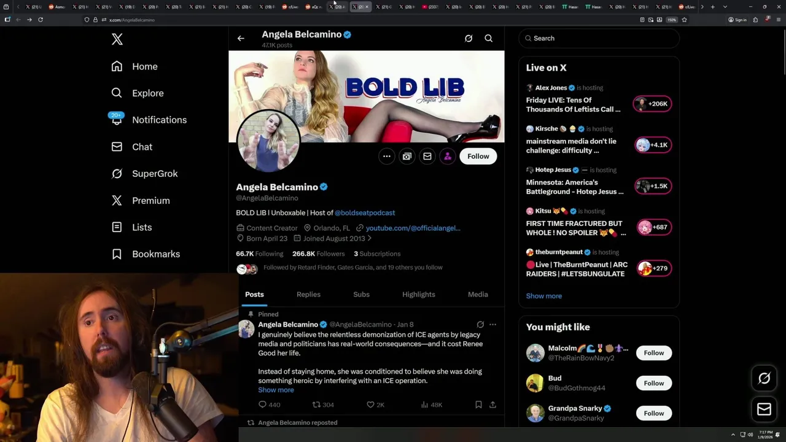Go back using the profile back arrow
The height and width of the screenshot is (442, 786).
(x=241, y=38)
